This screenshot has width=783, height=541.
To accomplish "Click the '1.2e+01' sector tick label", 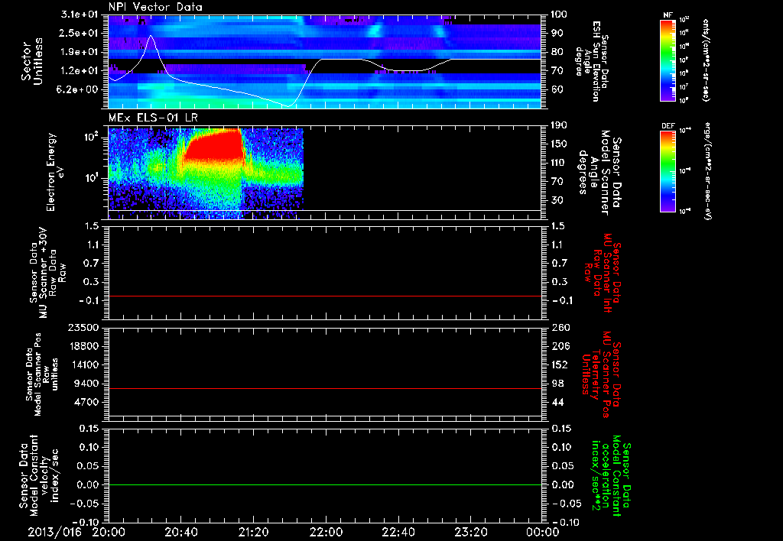I will [80, 71].
